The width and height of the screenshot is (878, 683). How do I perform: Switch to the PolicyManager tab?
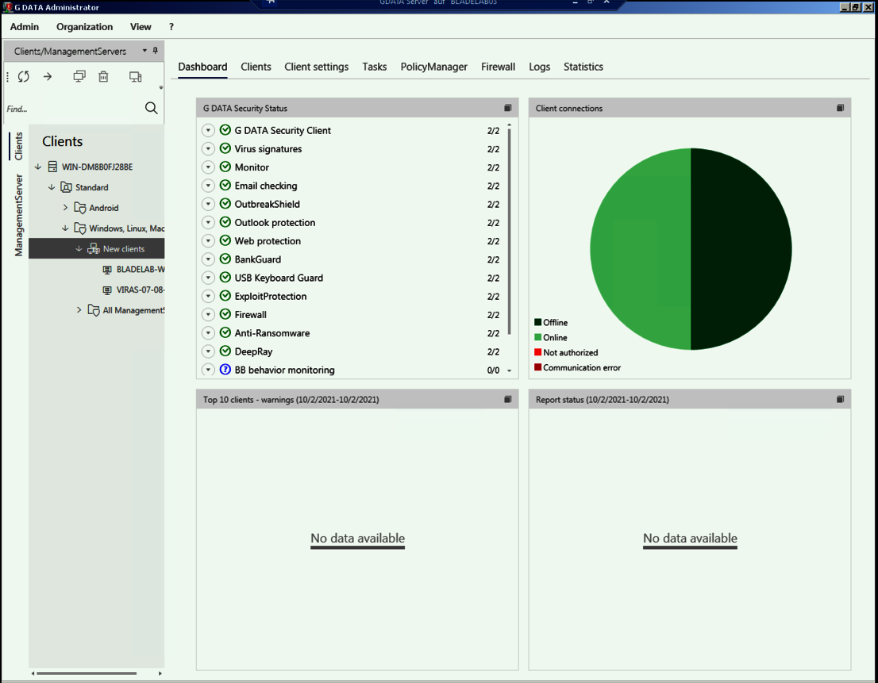(x=433, y=67)
